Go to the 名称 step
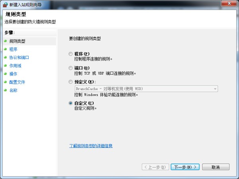The height and width of the screenshot is (179, 239). coord(13,90)
